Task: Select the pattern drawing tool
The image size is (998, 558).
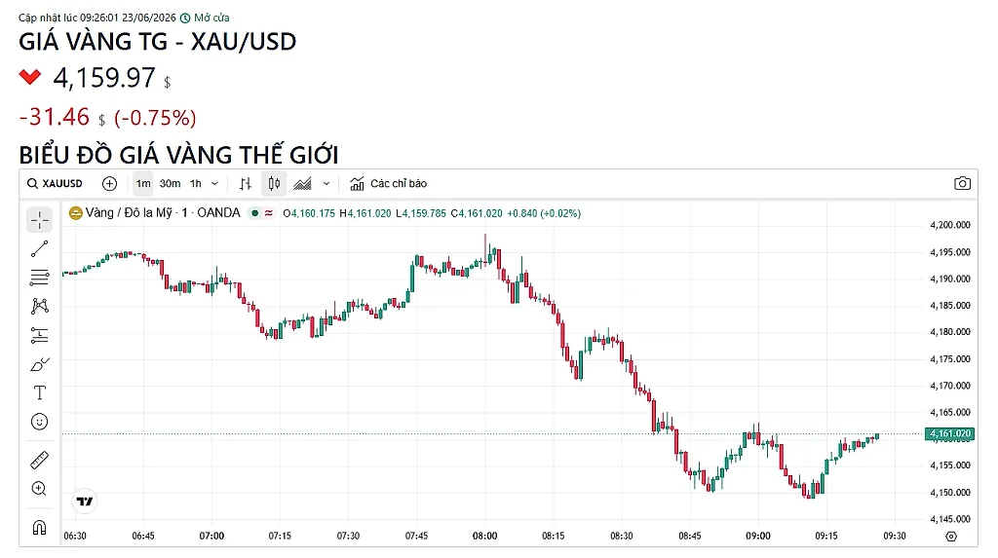Action: (x=39, y=306)
